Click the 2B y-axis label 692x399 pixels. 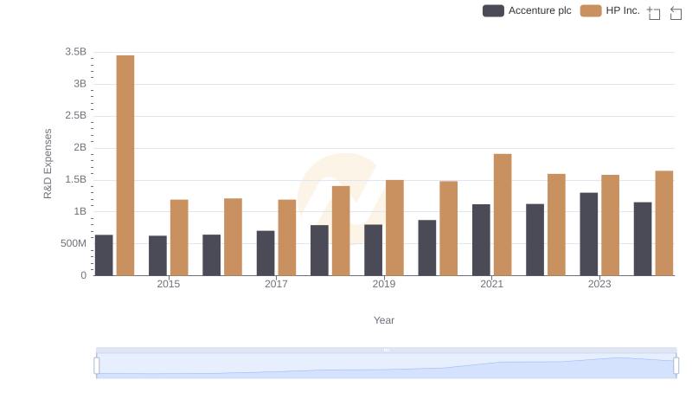(80, 147)
